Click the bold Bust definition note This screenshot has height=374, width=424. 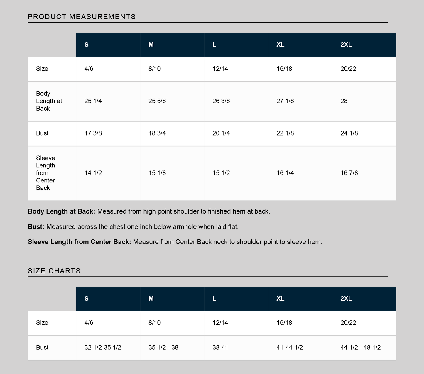tap(36, 226)
